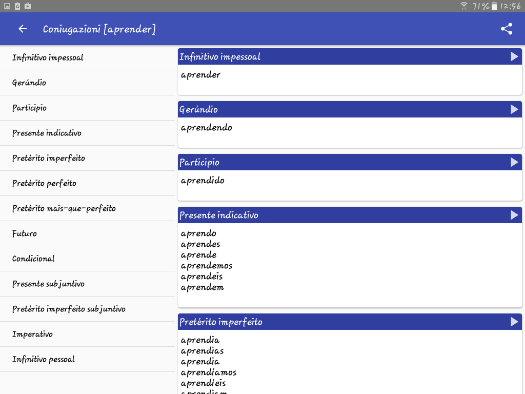Choose Condicional in the tense list
This screenshot has width=525, height=394.
(87, 259)
